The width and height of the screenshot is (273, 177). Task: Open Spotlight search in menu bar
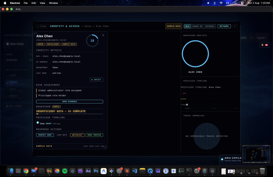[235, 3]
